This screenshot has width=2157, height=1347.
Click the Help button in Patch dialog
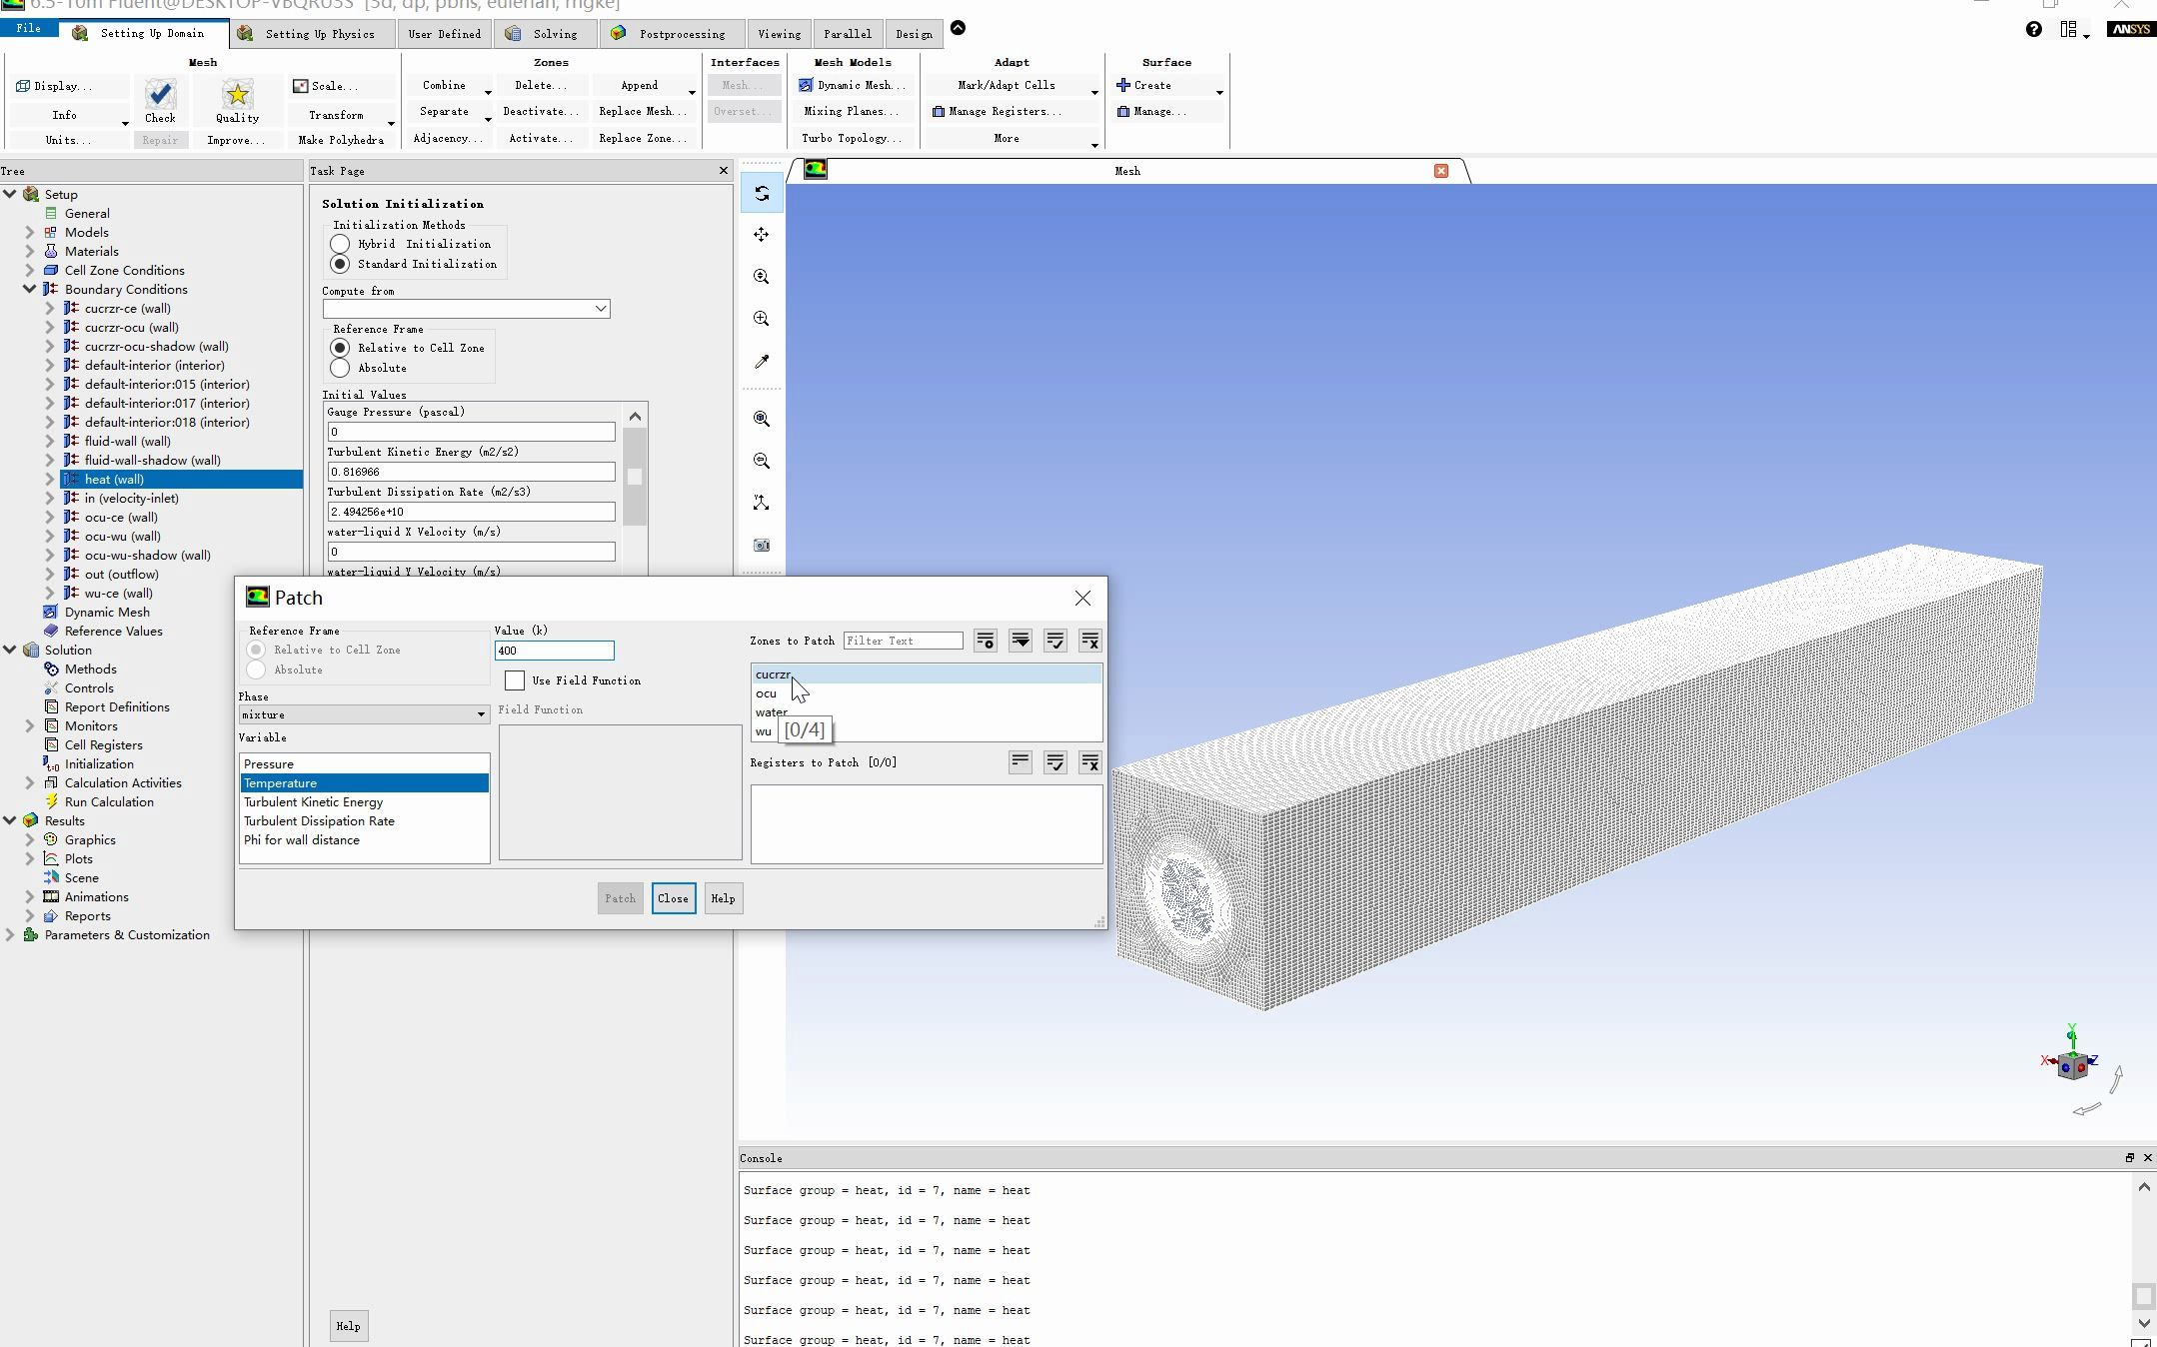point(723,898)
